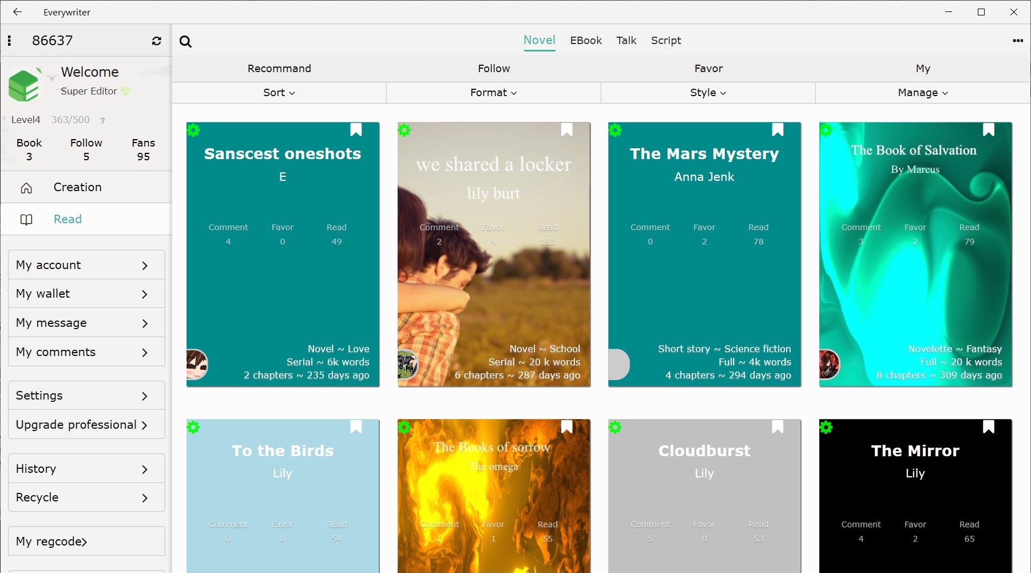Screen dimensions: 1031x573
Task: Expand the Style dropdown
Action: pos(708,93)
